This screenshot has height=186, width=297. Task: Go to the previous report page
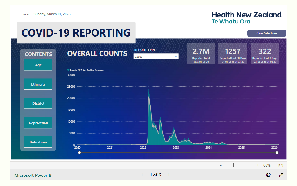click(x=142, y=175)
